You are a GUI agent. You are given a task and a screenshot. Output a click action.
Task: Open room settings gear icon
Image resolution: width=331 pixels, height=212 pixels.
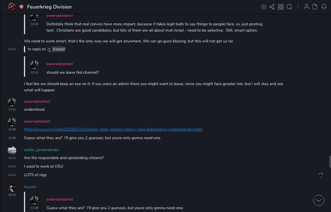click(263, 7)
